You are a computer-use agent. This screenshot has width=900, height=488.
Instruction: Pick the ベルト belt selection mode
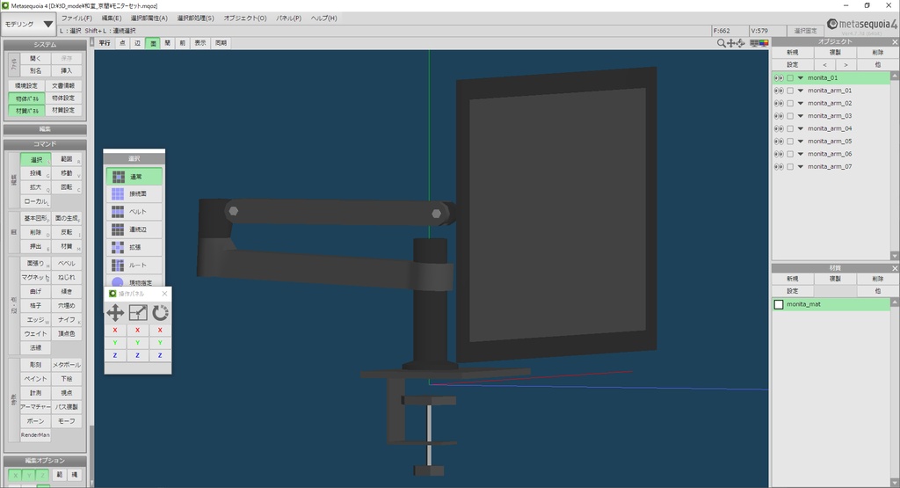(134, 212)
